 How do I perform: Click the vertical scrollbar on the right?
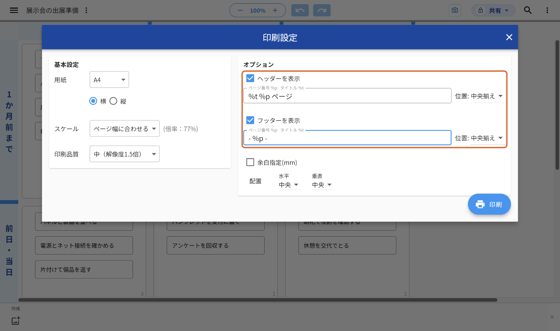tap(557, 105)
